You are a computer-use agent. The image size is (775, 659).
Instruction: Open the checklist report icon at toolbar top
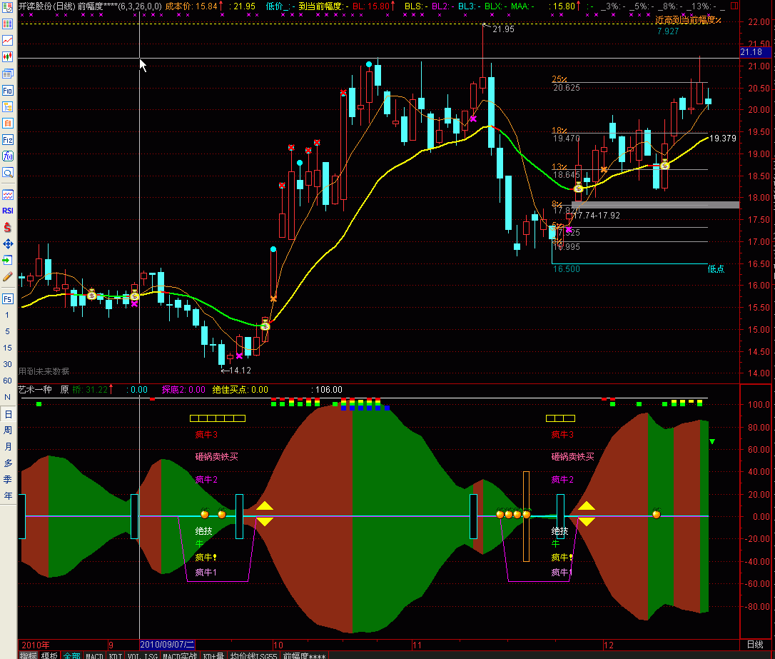click(7, 7)
